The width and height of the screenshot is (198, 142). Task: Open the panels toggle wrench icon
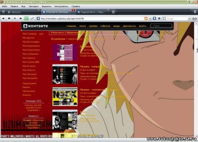[3, 12]
